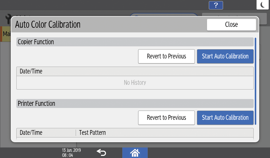Screen dimensions: 270x158
Task: Go to the Home screen icon
Action: (135, 152)
